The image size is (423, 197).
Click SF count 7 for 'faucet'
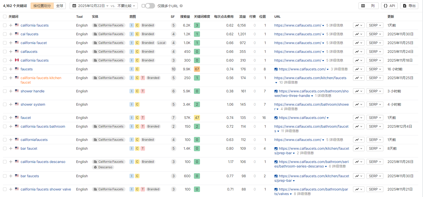[173, 118]
